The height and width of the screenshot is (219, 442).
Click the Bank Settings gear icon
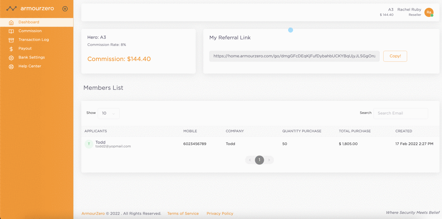pyautogui.click(x=11, y=58)
